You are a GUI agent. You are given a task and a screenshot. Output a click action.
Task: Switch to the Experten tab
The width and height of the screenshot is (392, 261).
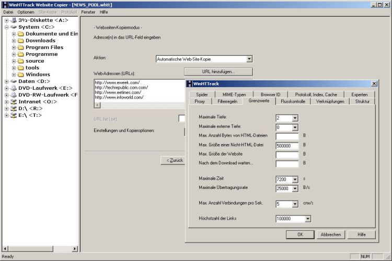[x=360, y=94]
